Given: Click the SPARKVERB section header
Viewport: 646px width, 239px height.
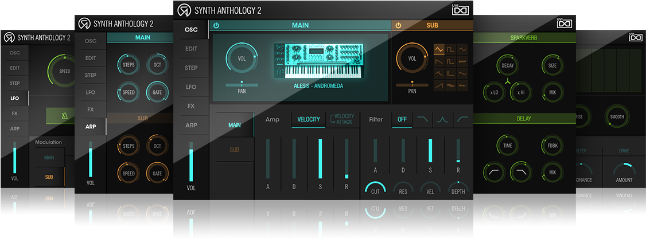Looking at the screenshot, I should coord(524,37).
